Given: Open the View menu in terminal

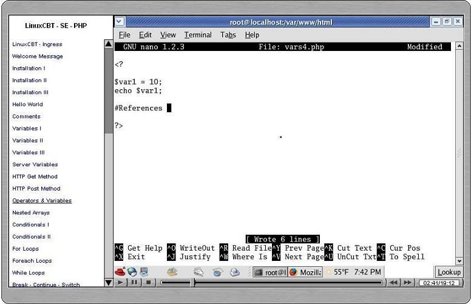Looking at the screenshot, I should [168, 35].
